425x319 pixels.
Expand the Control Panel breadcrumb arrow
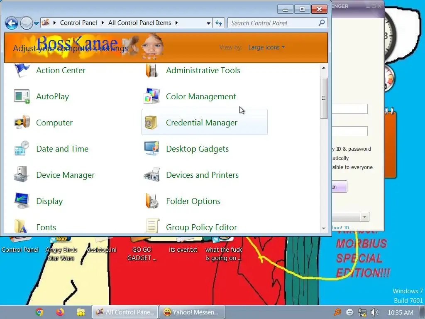click(103, 23)
